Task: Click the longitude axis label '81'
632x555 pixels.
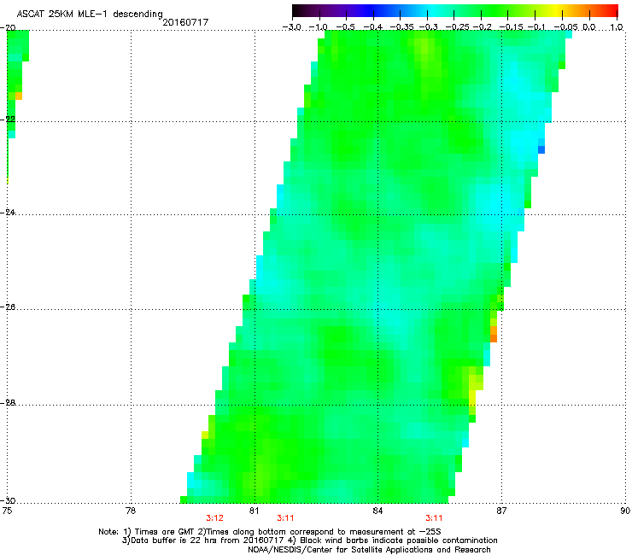Action: point(254,511)
